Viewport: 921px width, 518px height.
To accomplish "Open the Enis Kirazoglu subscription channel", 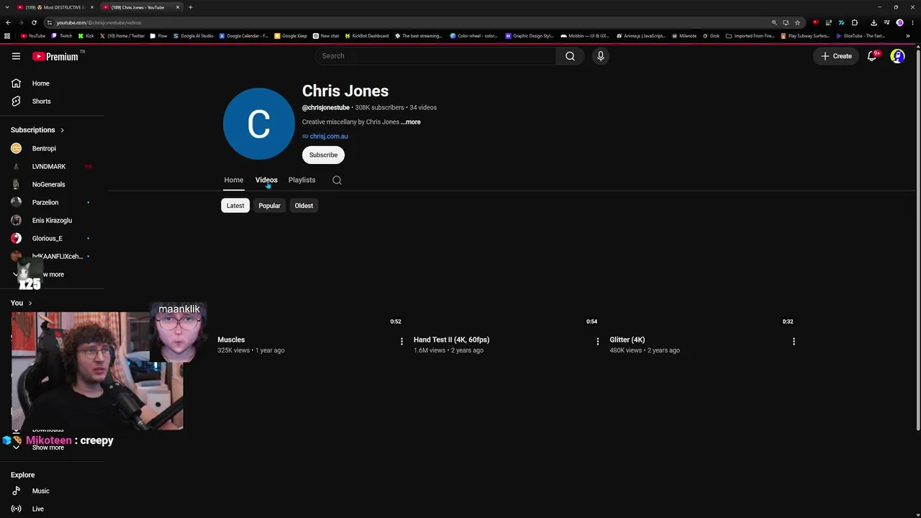I will (x=52, y=221).
